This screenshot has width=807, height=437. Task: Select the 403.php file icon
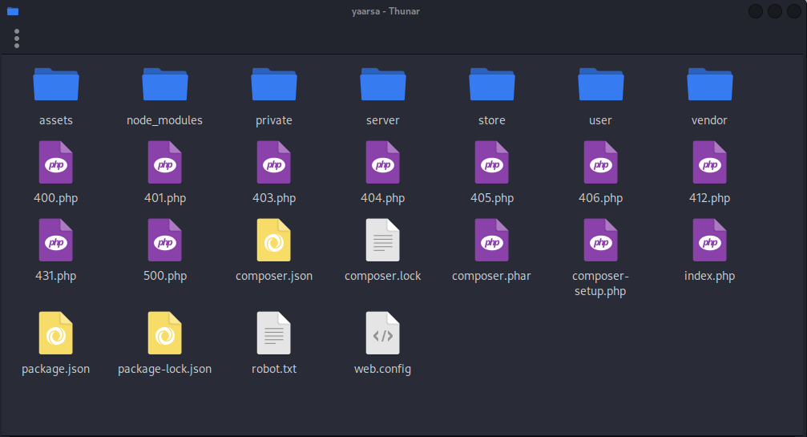(x=274, y=162)
